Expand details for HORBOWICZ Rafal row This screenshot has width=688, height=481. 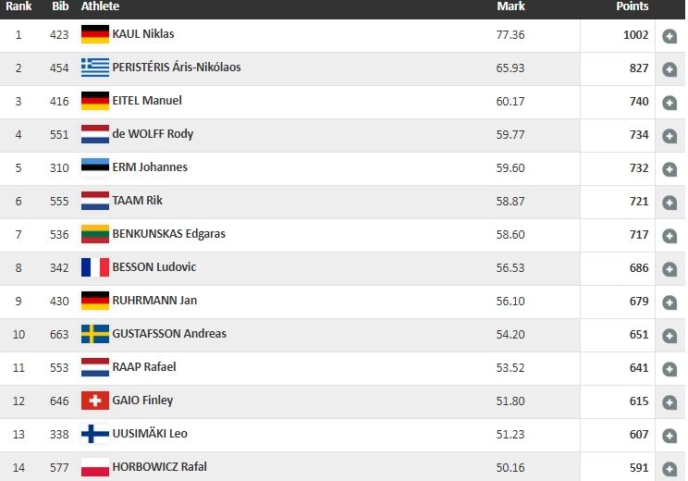[x=670, y=468]
